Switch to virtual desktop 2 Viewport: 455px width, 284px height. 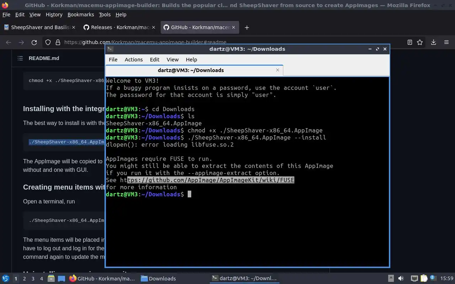coord(24,279)
